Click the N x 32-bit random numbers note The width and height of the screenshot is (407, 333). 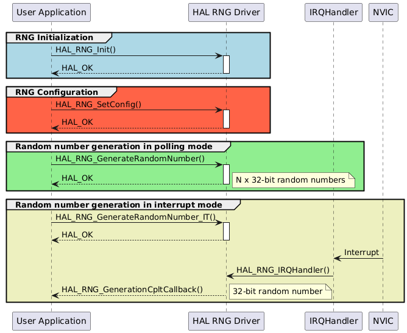pyautogui.click(x=294, y=180)
